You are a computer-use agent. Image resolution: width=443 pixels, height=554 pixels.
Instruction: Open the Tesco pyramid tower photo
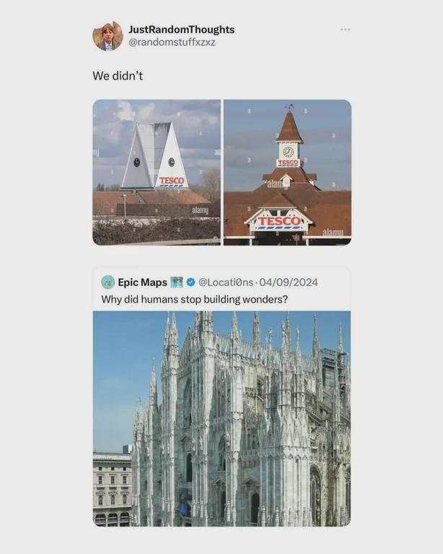coord(157,173)
